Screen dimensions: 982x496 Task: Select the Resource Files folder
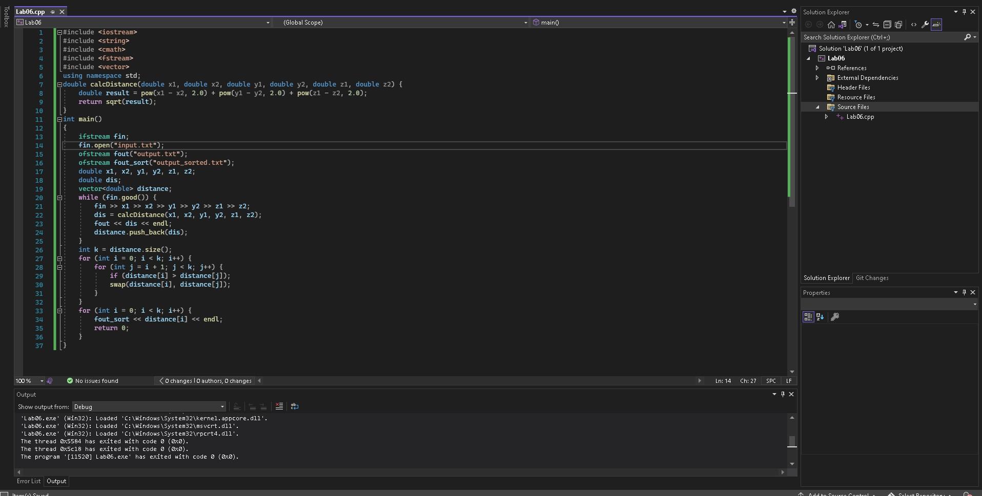[856, 97]
